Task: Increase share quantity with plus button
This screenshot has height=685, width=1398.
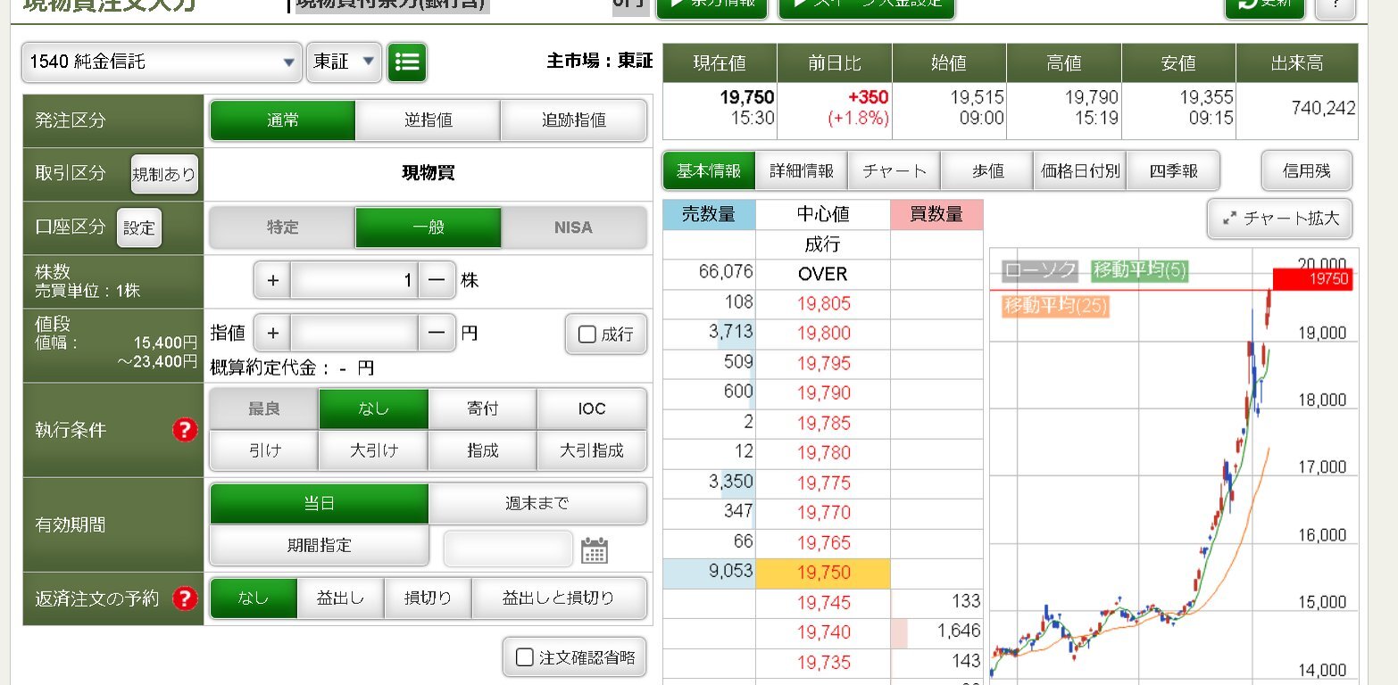Action: 272,280
